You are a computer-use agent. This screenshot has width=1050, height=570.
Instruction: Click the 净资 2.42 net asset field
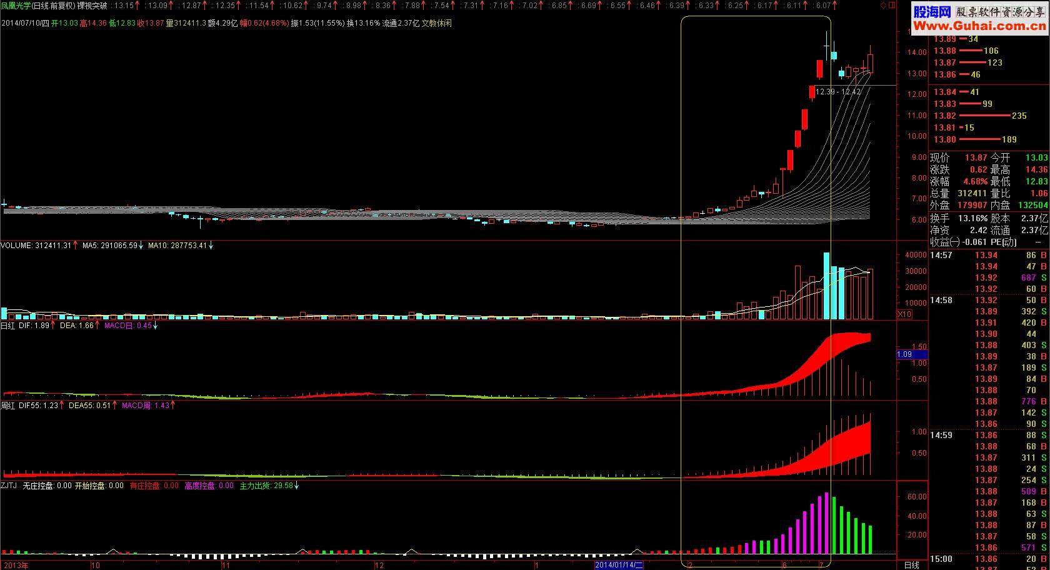959,230
